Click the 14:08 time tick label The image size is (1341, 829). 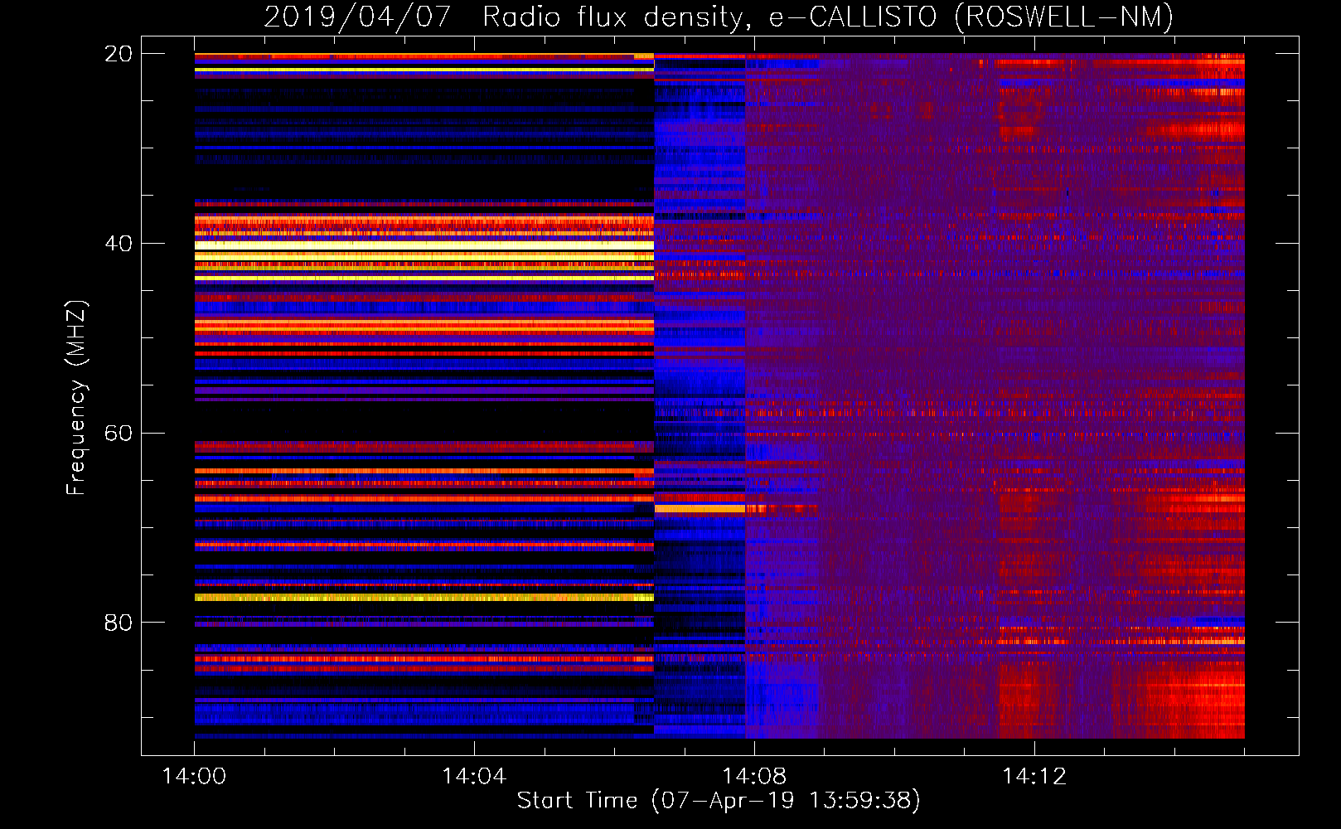754,777
